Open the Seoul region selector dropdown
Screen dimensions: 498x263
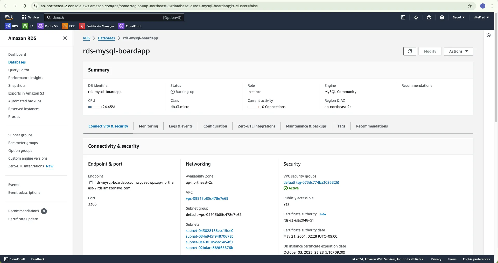(x=458, y=17)
